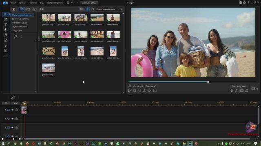Screen dimensions: 261x146
Task: Play the preview video
Action: click(129, 91)
